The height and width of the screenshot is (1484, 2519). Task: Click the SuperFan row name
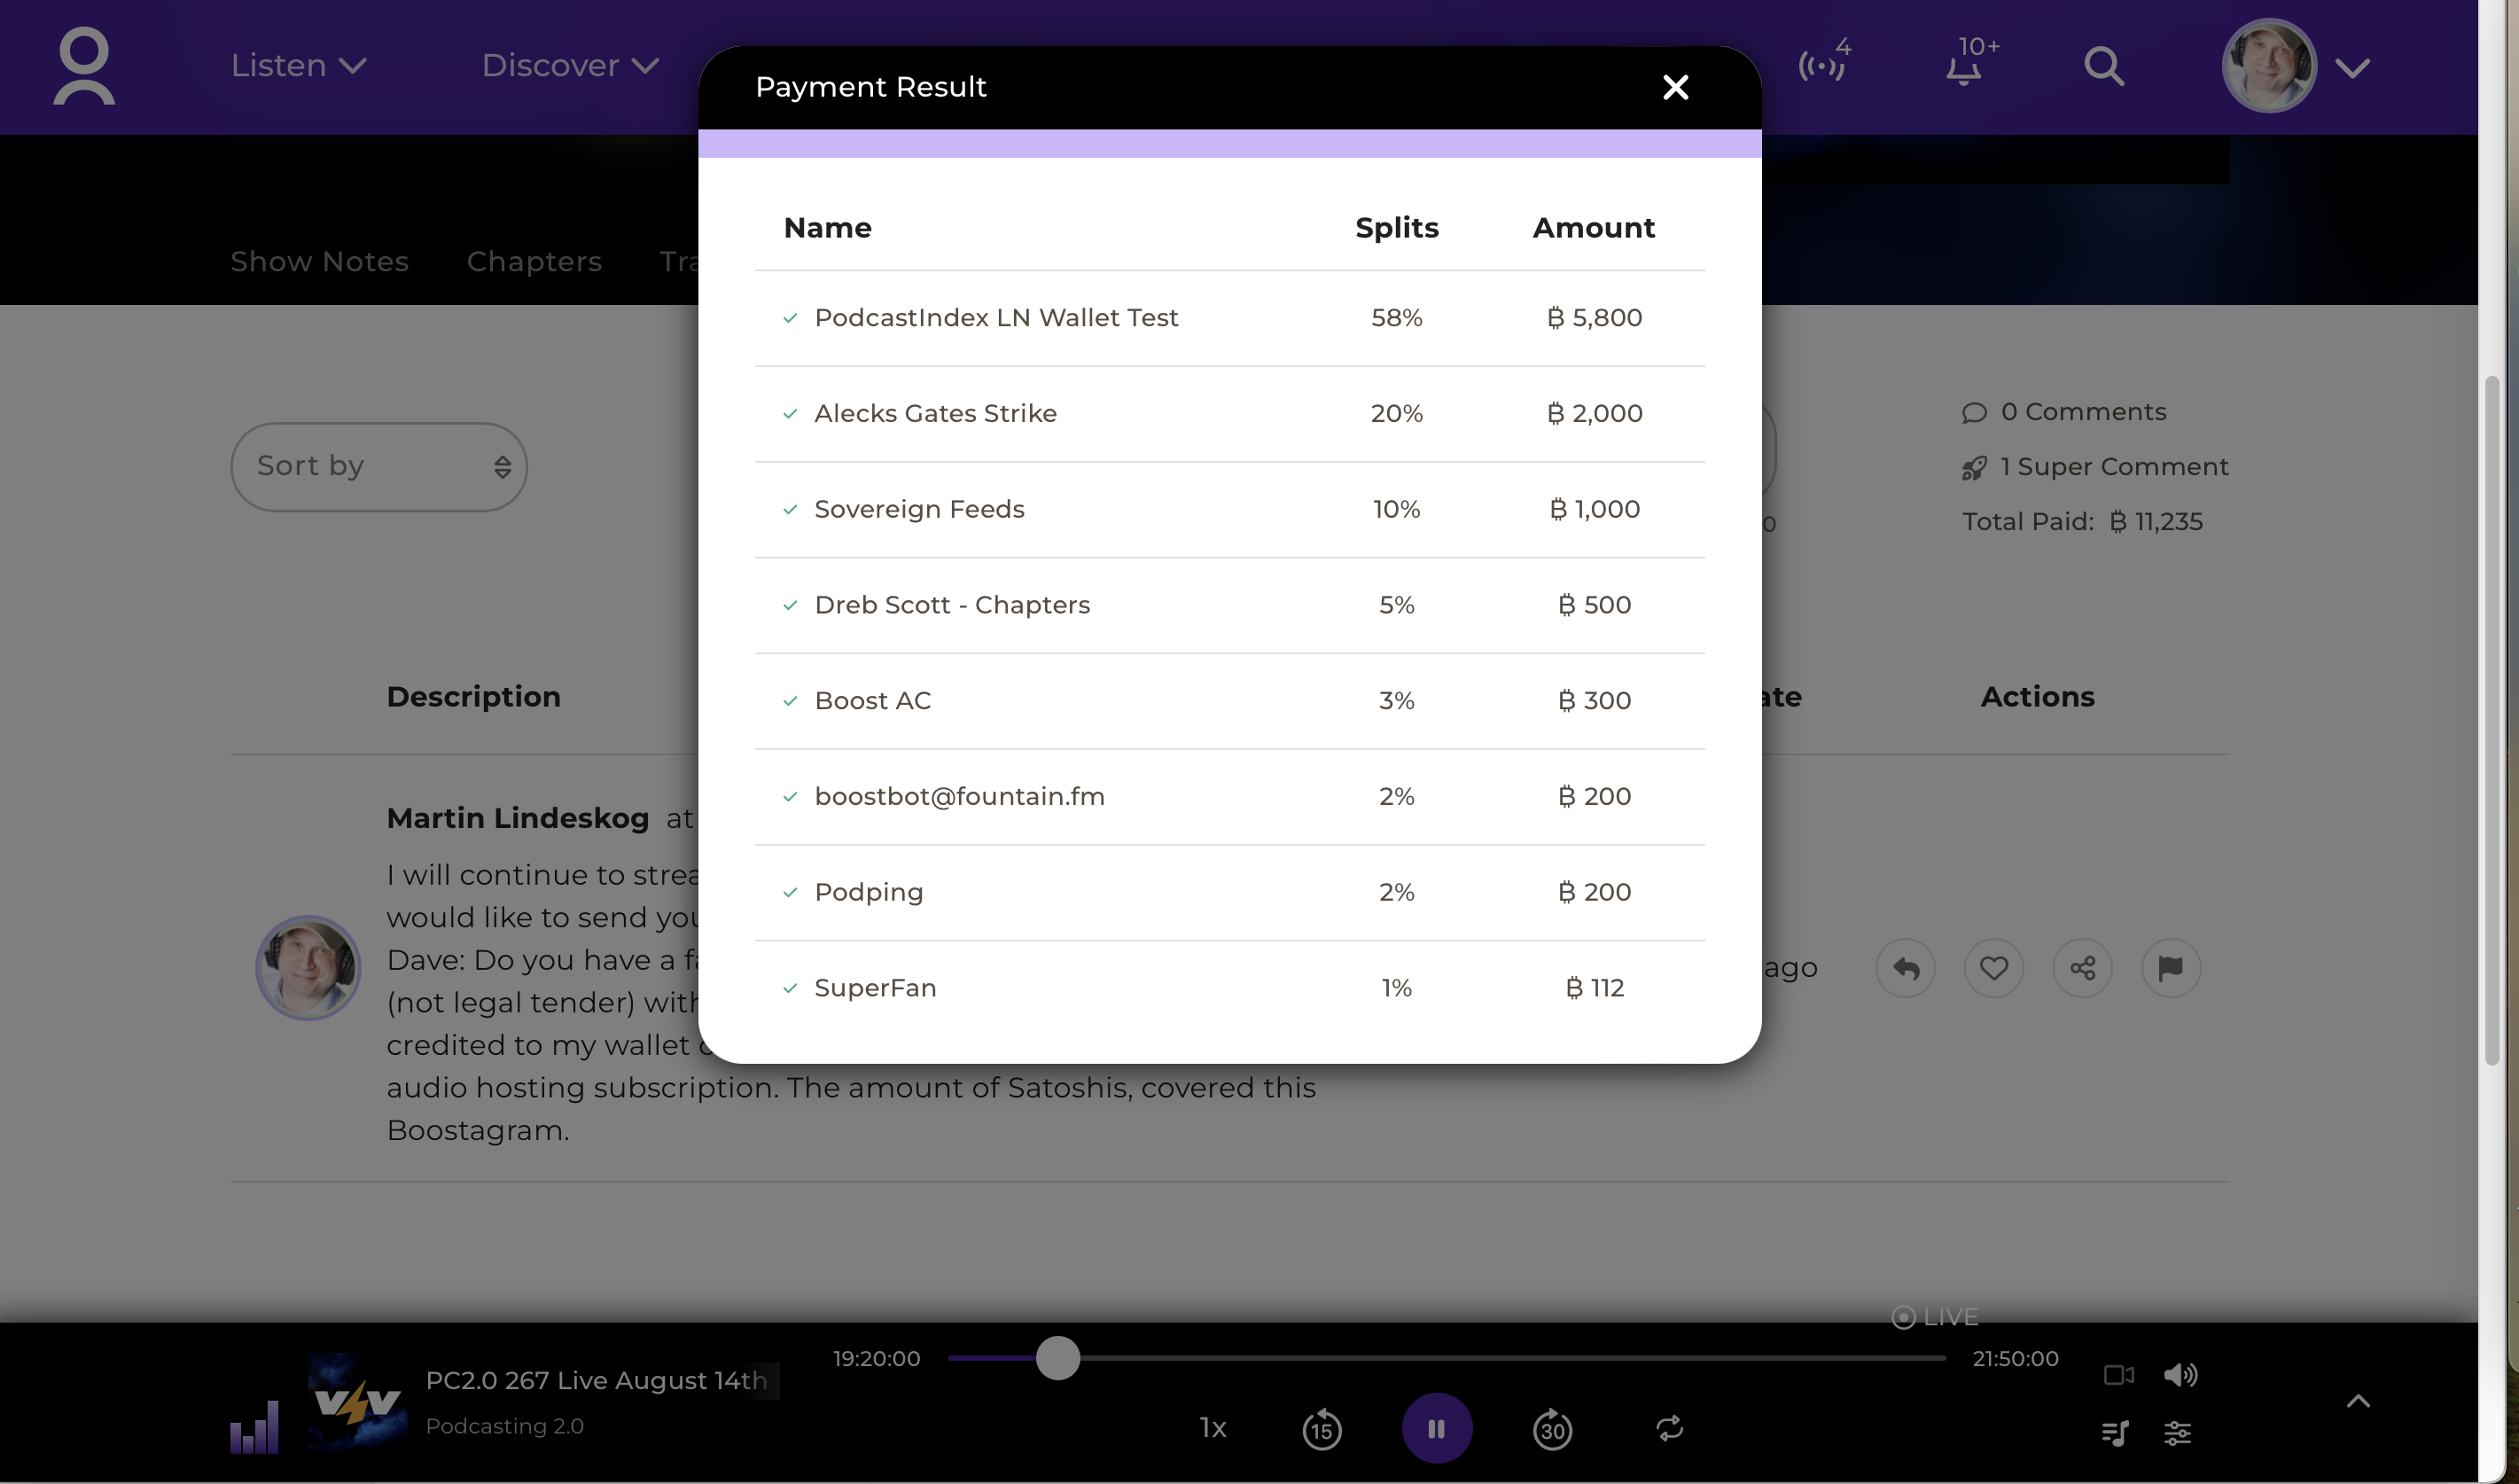pyautogui.click(x=876, y=989)
